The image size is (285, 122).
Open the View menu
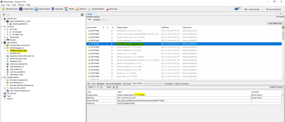point(8,5)
